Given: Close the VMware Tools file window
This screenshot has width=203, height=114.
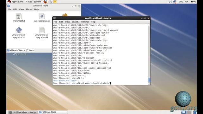Looking at the screenshot, I should 79,6.
